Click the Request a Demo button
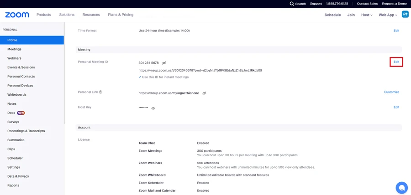Image resolution: width=411 pixels, height=195 pixels. coord(394,4)
